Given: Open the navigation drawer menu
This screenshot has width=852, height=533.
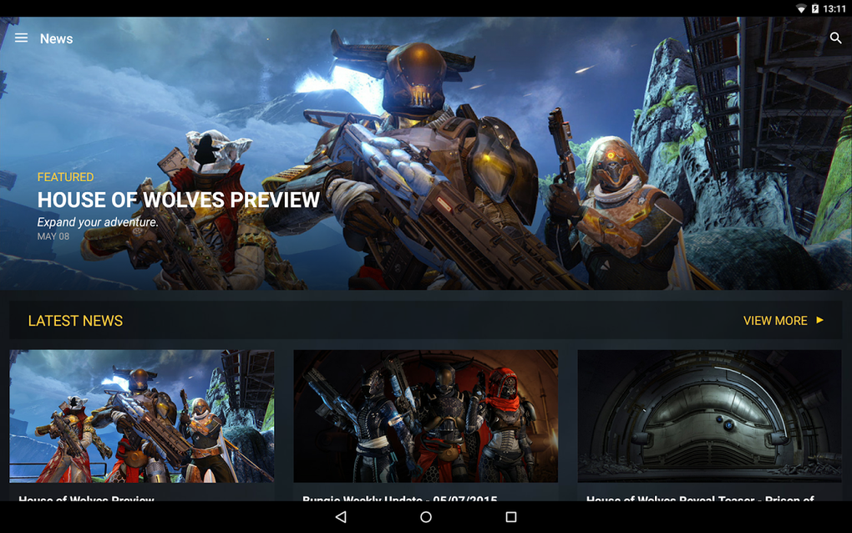Looking at the screenshot, I should (x=21, y=38).
